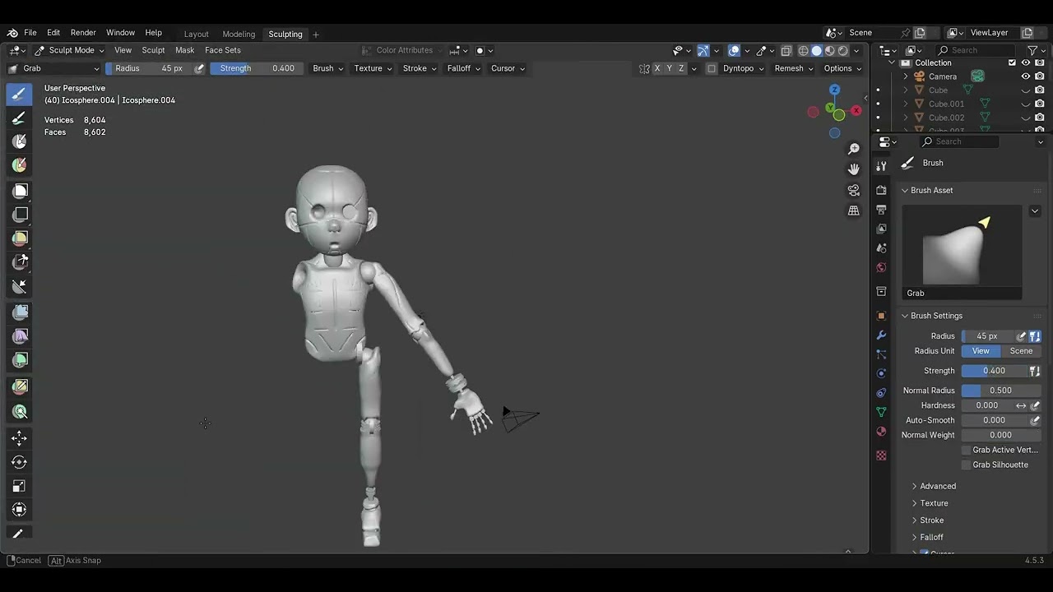
Task: Select the Box Face Set tool
Action: pos(20,238)
